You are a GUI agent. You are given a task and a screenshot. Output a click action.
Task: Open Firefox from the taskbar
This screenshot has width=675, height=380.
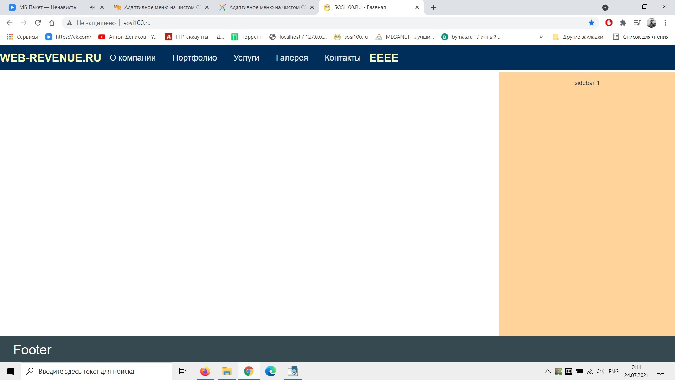click(x=205, y=371)
